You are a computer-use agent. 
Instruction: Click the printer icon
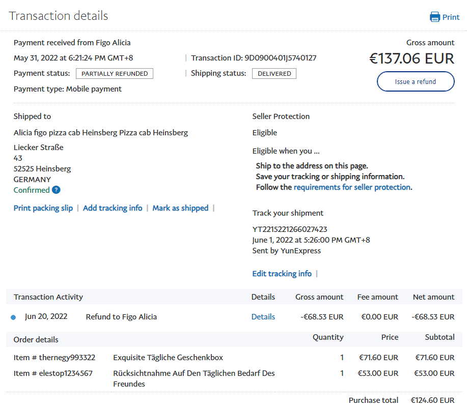434,17
